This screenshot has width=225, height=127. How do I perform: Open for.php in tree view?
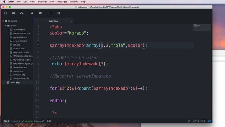17,45
